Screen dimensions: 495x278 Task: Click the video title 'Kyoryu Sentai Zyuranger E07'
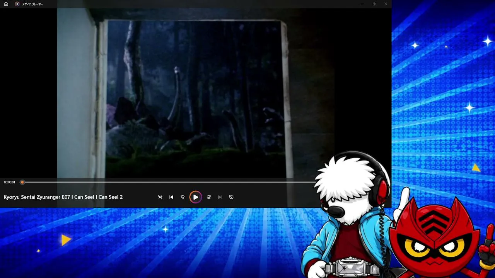point(37,197)
